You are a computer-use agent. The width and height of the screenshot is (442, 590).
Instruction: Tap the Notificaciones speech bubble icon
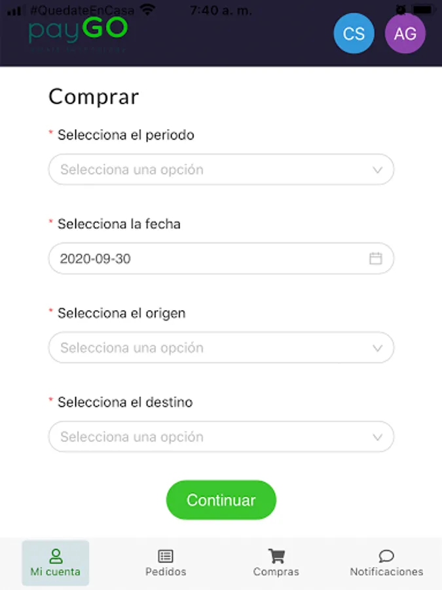point(386,556)
